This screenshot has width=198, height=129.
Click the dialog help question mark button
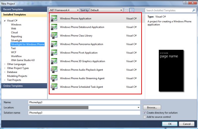[x=185, y=3]
